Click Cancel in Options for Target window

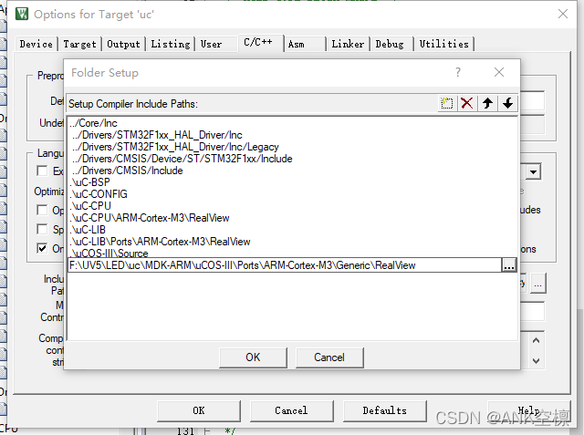point(291,410)
